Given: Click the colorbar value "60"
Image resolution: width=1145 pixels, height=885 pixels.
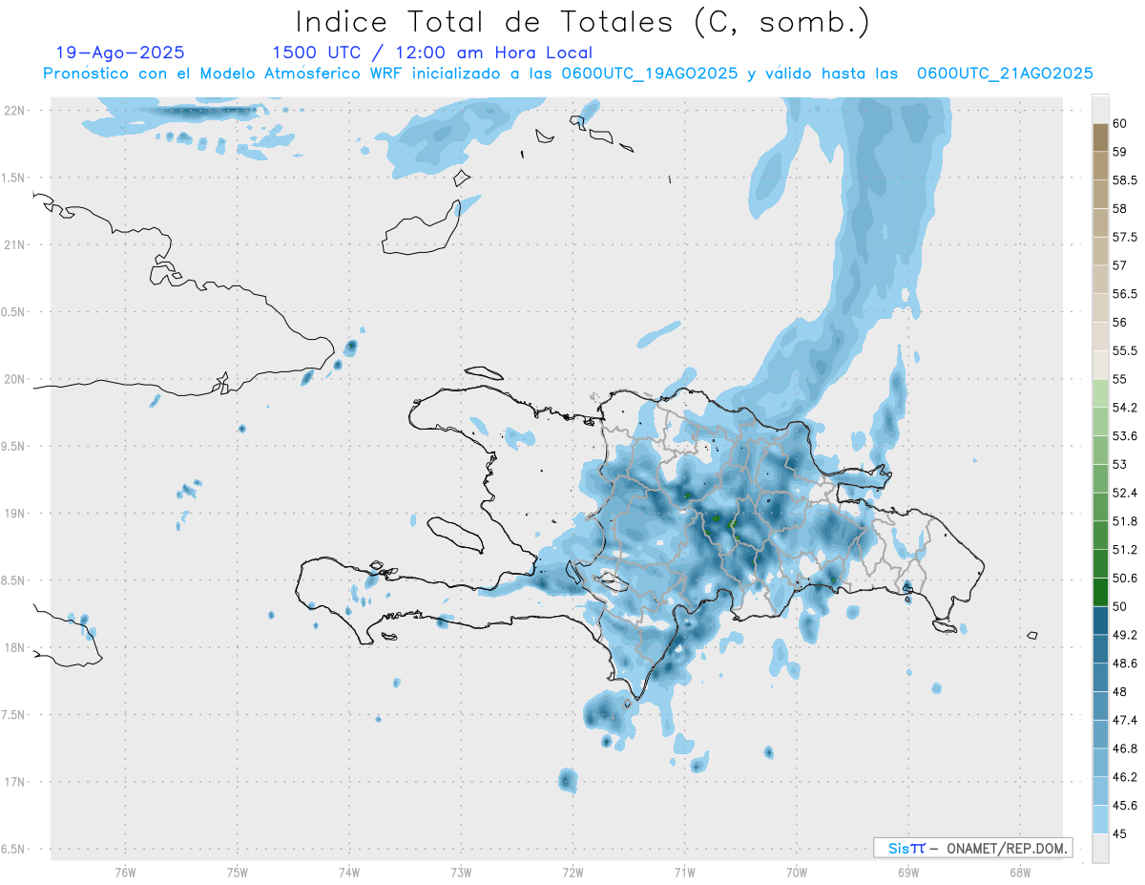Looking at the screenshot, I should pyautogui.click(x=1120, y=123).
